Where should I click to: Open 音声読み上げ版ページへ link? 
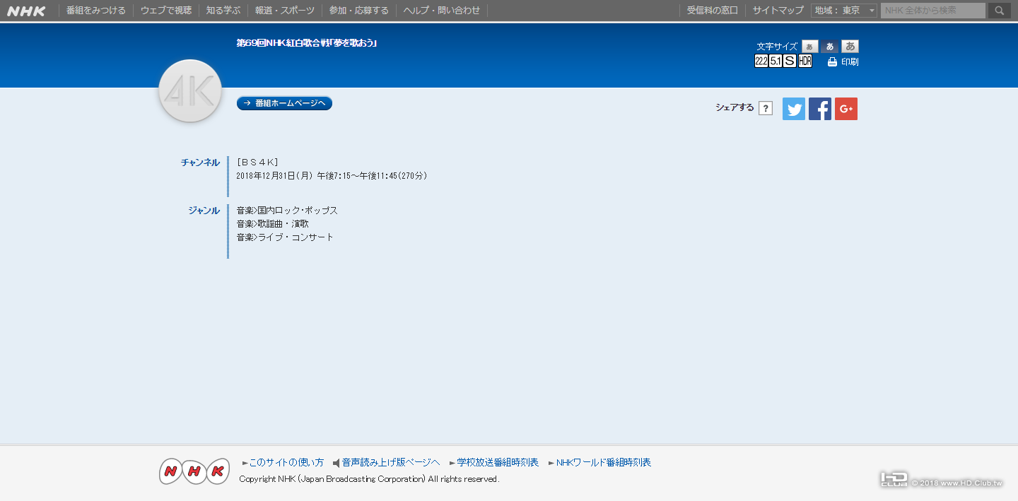pyautogui.click(x=390, y=463)
